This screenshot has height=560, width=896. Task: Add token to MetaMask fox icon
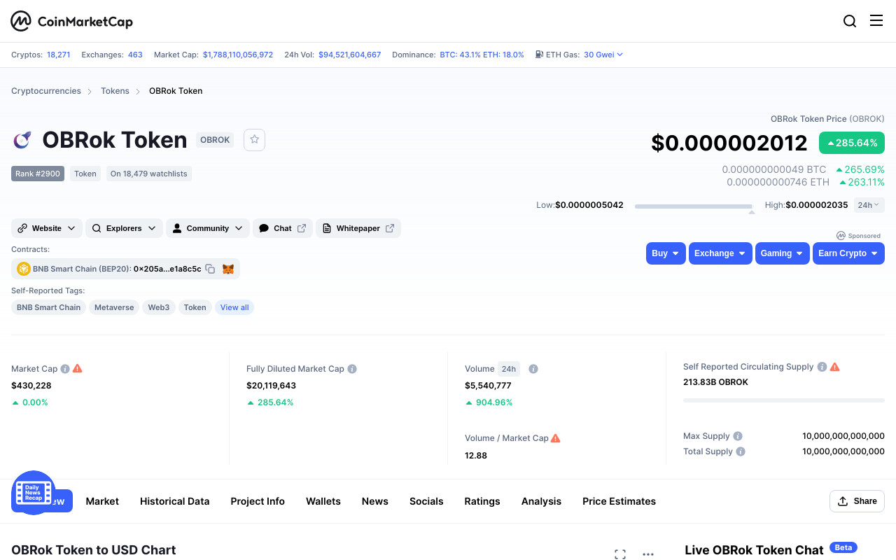tap(228, 269)
